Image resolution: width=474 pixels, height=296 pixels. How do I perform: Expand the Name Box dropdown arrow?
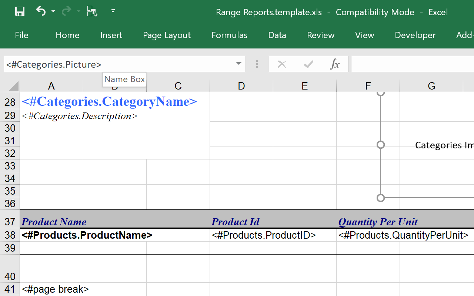[x=239, y=64]
